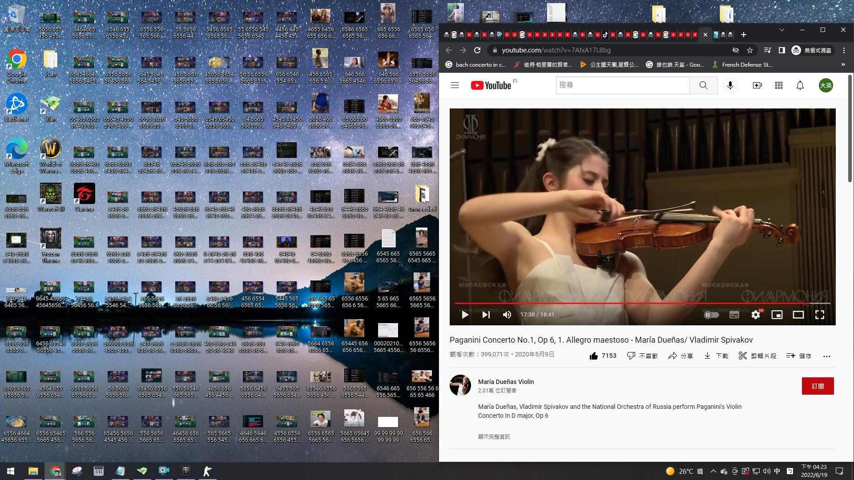Open 'bach concerto in c...' bookmark
This screenshot has width=854, height=480.
pyautogui.click(x=475, y=64)
